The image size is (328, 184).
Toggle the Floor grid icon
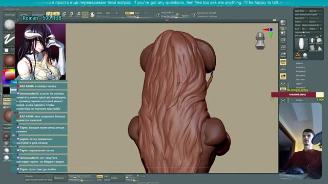283,69
